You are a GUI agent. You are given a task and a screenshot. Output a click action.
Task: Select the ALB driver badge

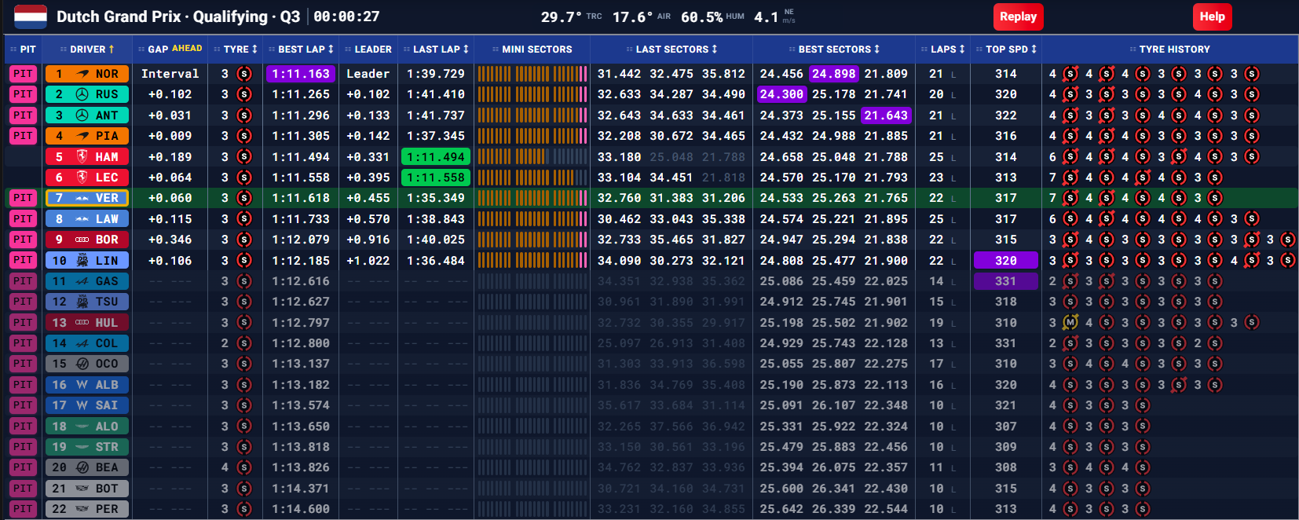(87, 385)
